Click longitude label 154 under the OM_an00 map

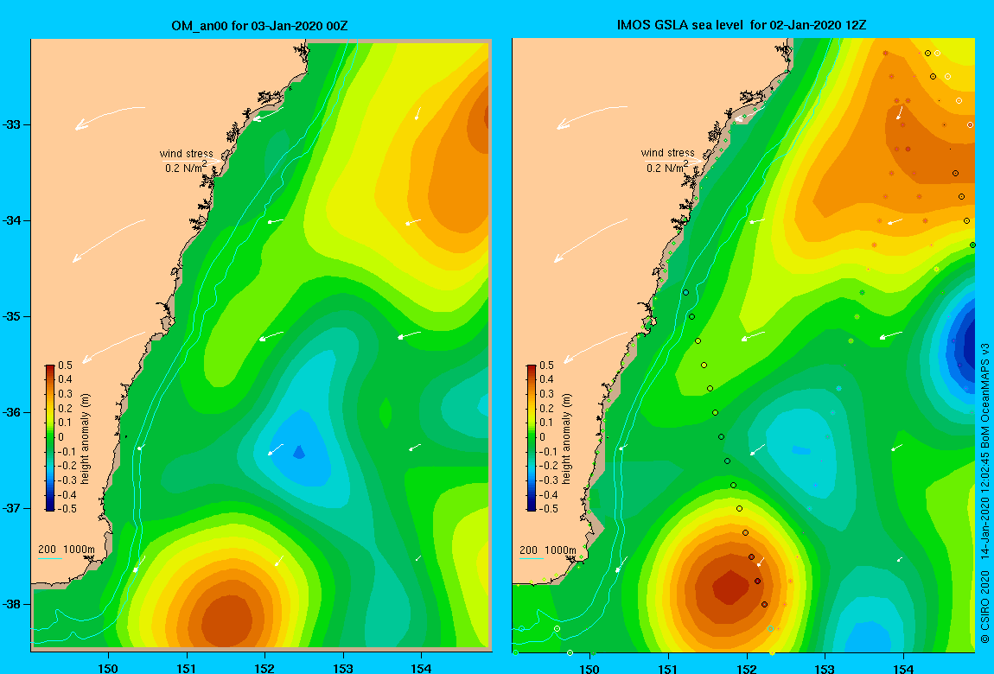[421, 668]
